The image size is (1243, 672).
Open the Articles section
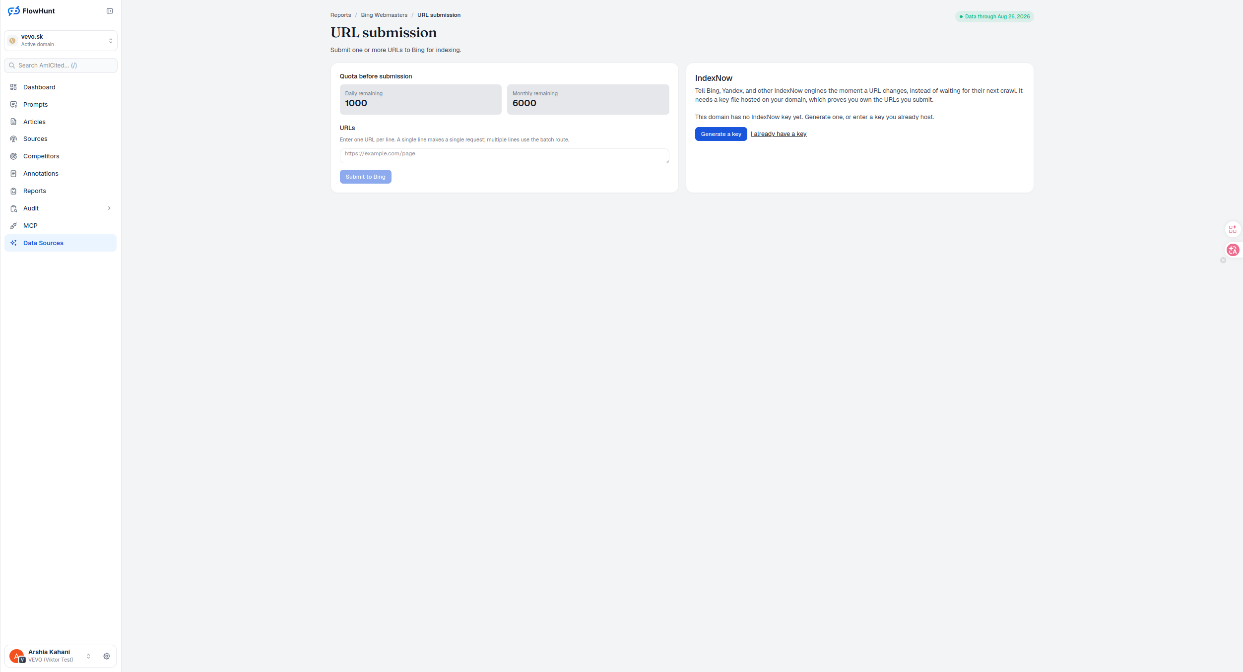[61, 122]
